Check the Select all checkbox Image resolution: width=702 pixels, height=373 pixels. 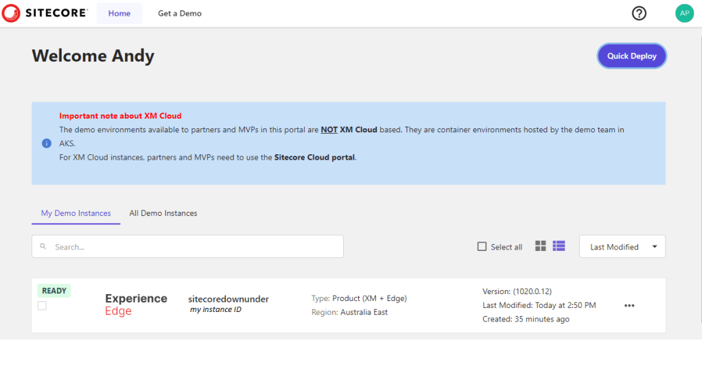click(x=482, y=247)
